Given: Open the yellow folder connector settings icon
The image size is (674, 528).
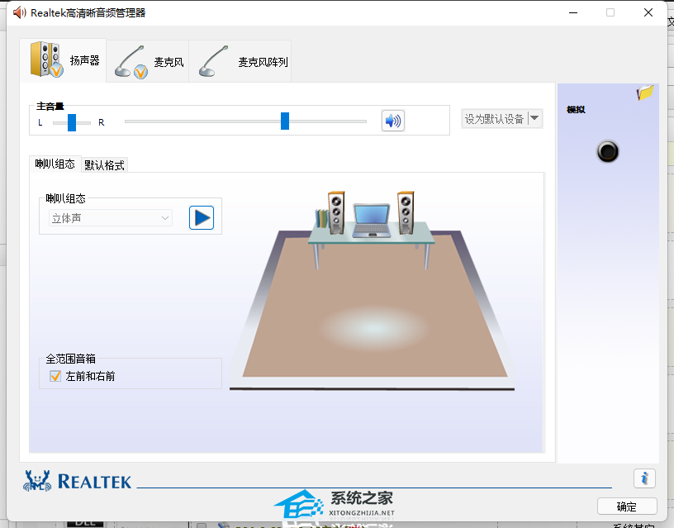Looking at the screenshot, I should coord(645,92).
